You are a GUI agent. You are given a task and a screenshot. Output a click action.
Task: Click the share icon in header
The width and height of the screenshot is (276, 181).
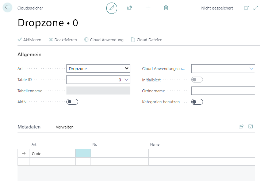click(130, 8)
